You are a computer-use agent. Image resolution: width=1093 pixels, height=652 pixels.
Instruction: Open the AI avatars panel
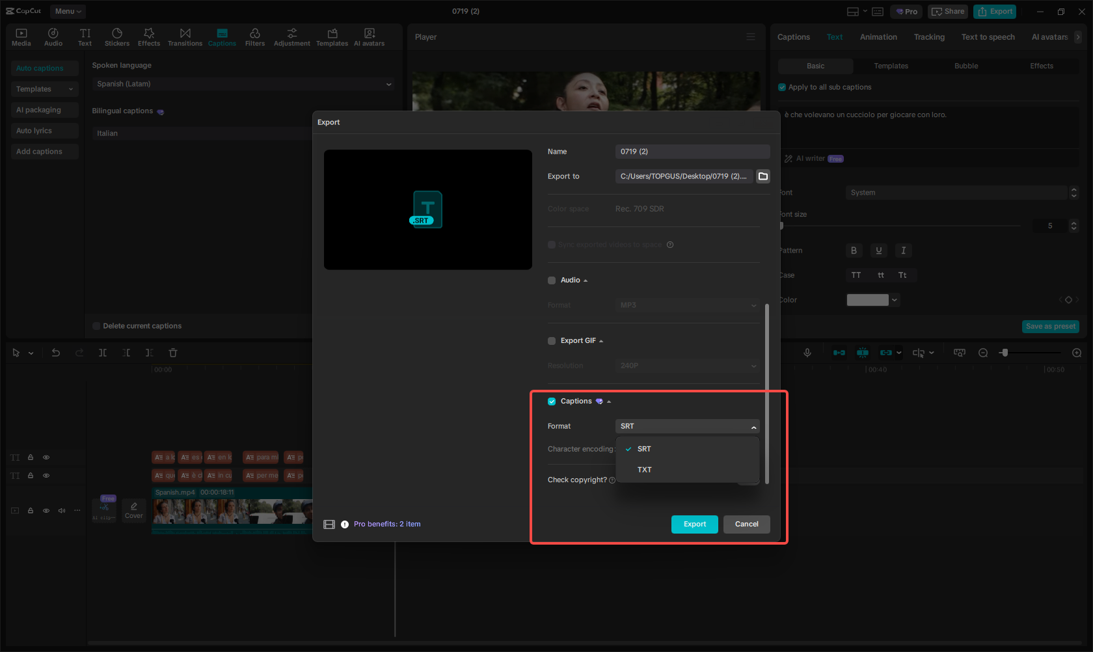coord(369,36)
